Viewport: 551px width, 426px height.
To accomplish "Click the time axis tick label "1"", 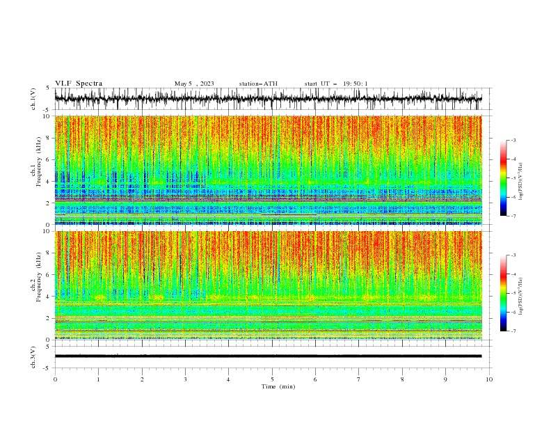I will tap(98, 379).
